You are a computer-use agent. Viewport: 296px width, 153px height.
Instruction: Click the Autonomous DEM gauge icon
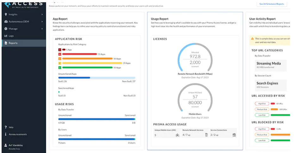[x=6, y=22]
